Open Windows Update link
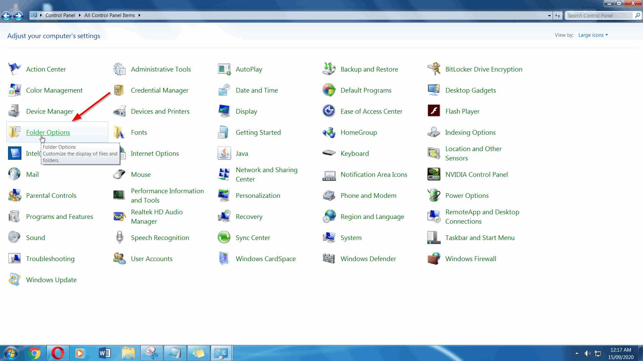This screenshot has height=361, width=643. tap(51, 280)
